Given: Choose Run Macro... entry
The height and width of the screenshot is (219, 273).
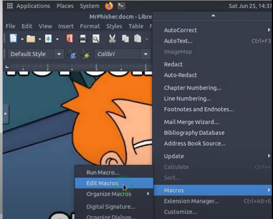Looking at the screenshot, I should tap(114, 172).
